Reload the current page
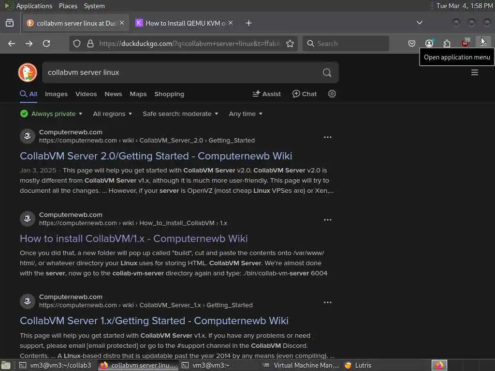The image size is (495, 371). point(46,43)
